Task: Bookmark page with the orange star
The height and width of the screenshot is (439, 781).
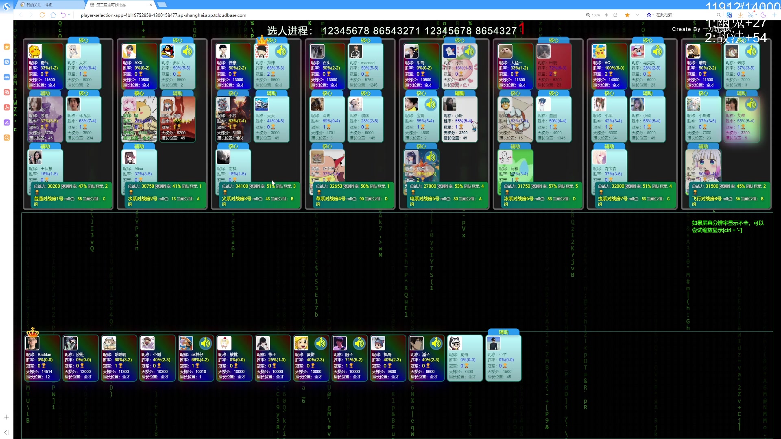Action: pyautogui.click(x=627, y=15)
